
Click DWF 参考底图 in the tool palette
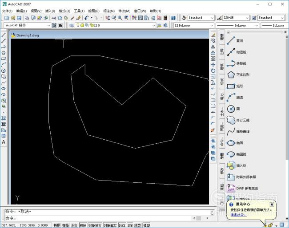(242, 188)
